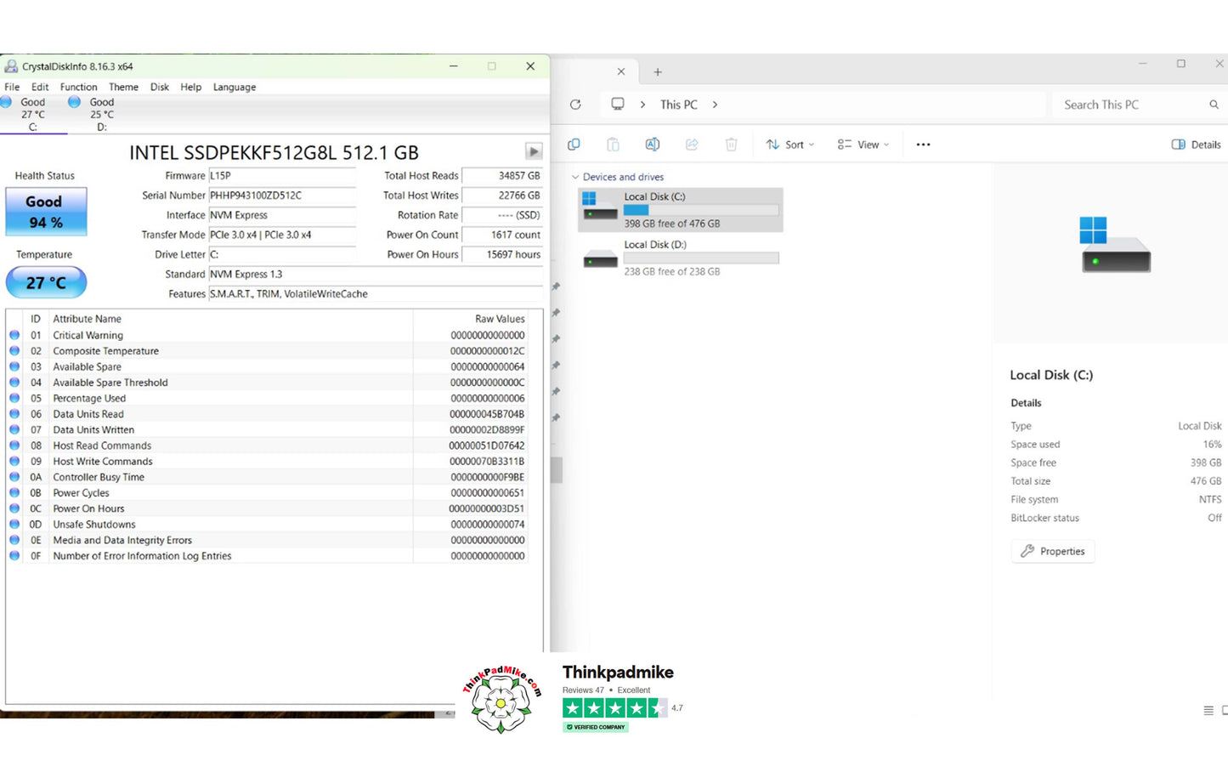Close the current File Explorer tab

pos(621,72)
